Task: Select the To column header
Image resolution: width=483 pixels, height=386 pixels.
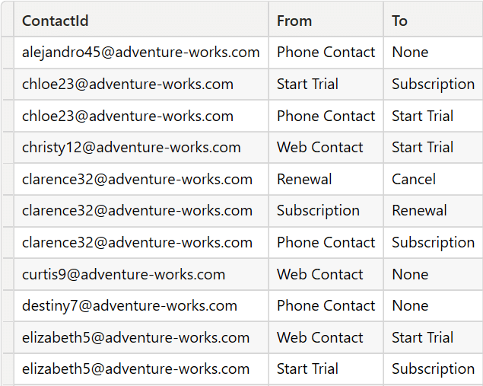Action: [x=433, y=21]
